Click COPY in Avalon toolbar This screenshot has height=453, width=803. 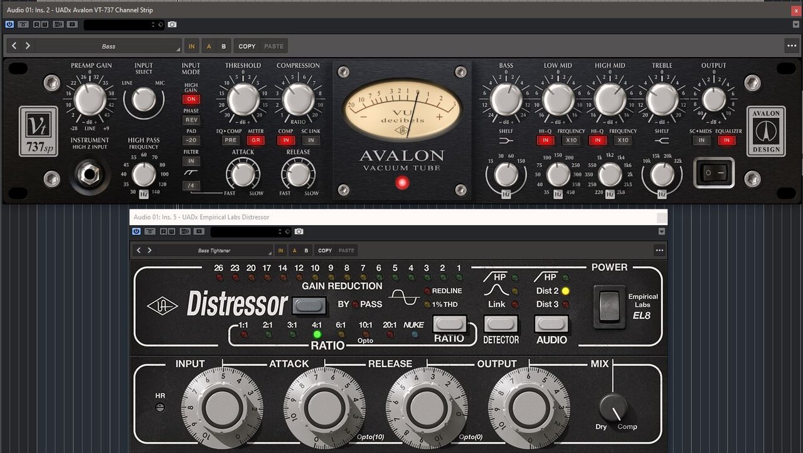point(247,46)
